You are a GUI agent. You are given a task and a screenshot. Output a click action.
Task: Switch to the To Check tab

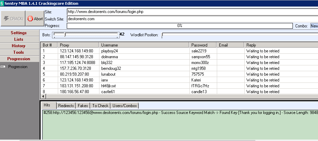100,105
